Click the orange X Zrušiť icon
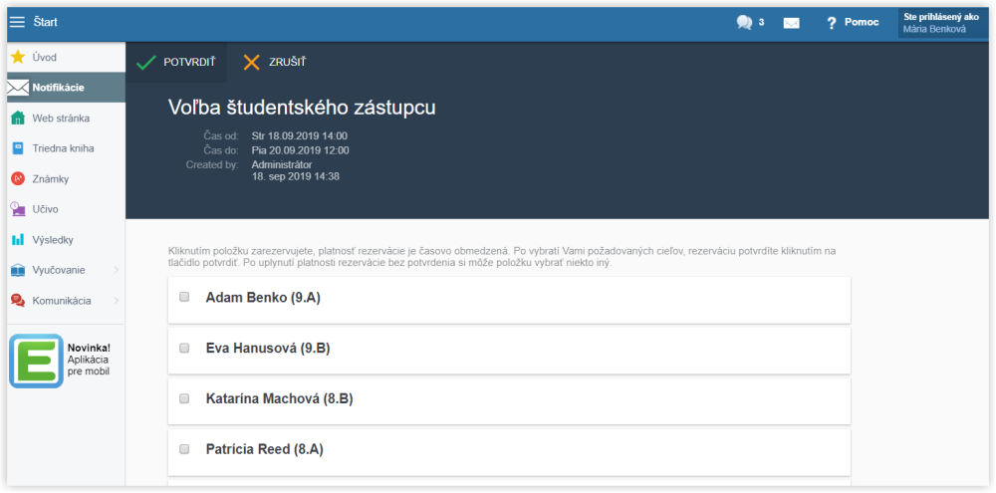 pos(252,63)
